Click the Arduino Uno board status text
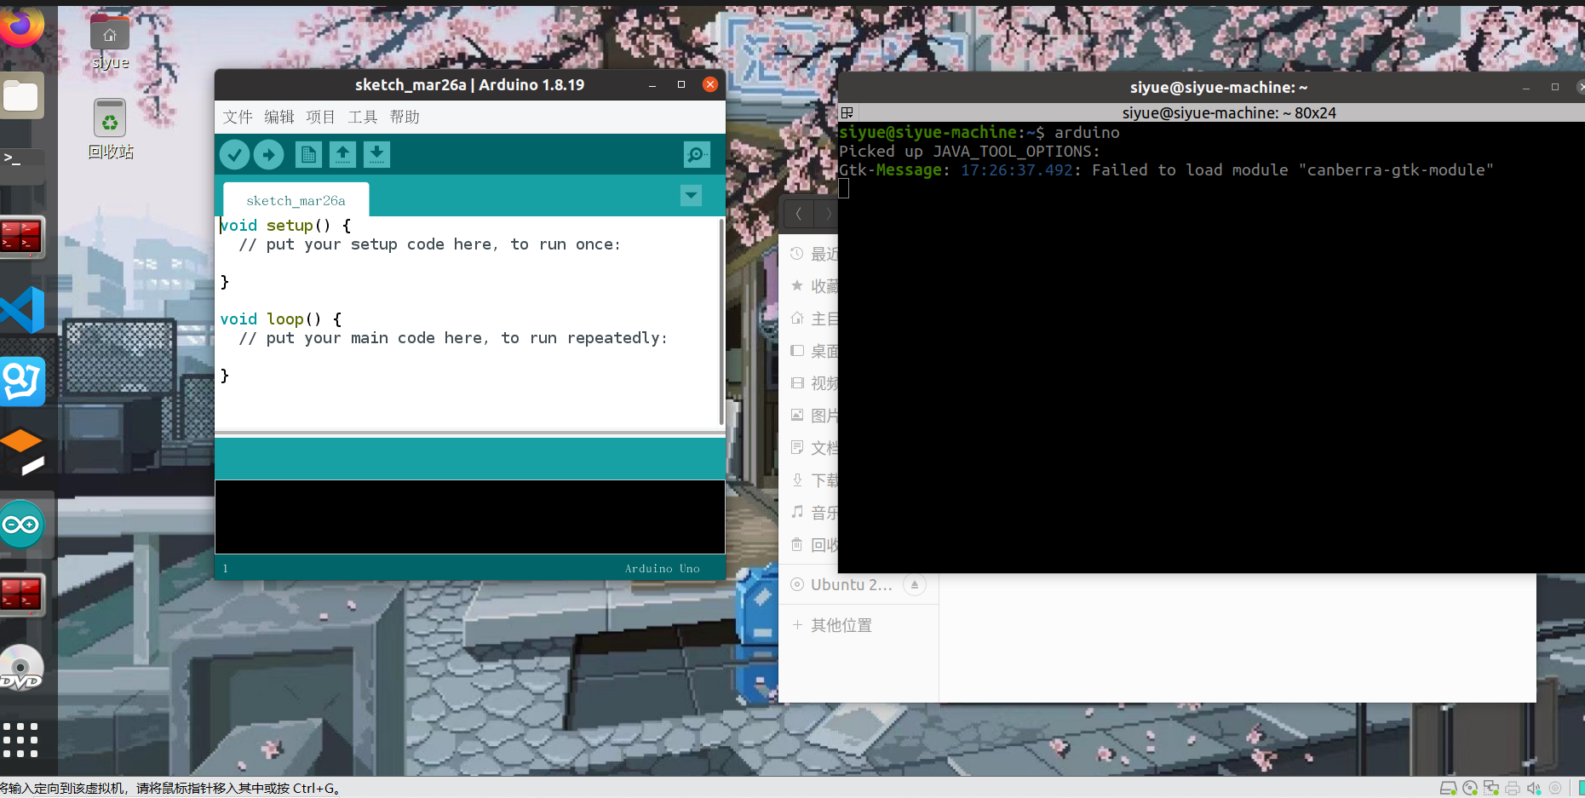The width and height of the screenshot is (1585, 798). click(662, 568)
